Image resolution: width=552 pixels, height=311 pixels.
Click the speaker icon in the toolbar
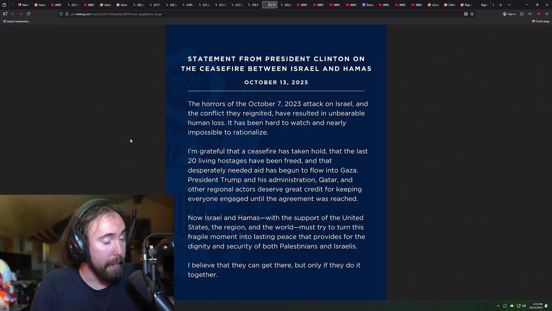click(x=530, y=14)
